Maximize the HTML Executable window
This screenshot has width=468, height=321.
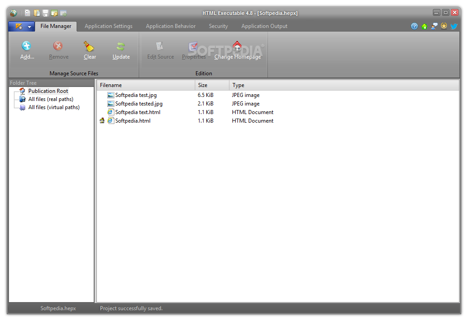[445, 13]
